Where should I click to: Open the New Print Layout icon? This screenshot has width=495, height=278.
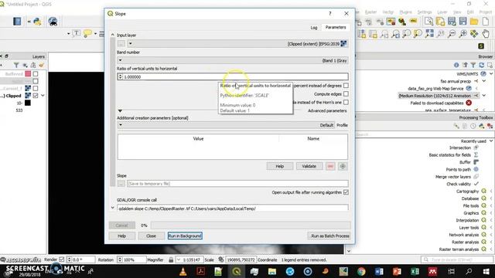[x=440, y=22]
